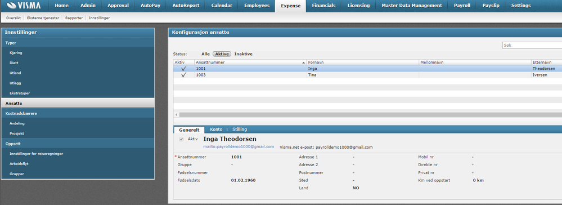Open the Settings module tab
The image size is (562, 205).
tap(521, 6)
